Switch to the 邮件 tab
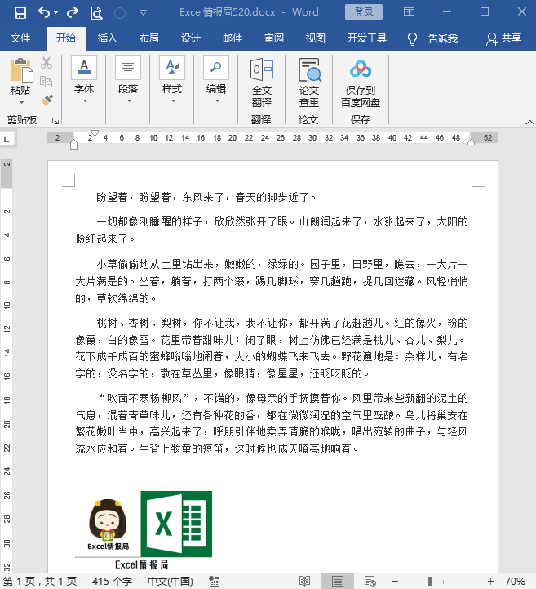This screenshot has height=589, width=536. pos(233,38)
